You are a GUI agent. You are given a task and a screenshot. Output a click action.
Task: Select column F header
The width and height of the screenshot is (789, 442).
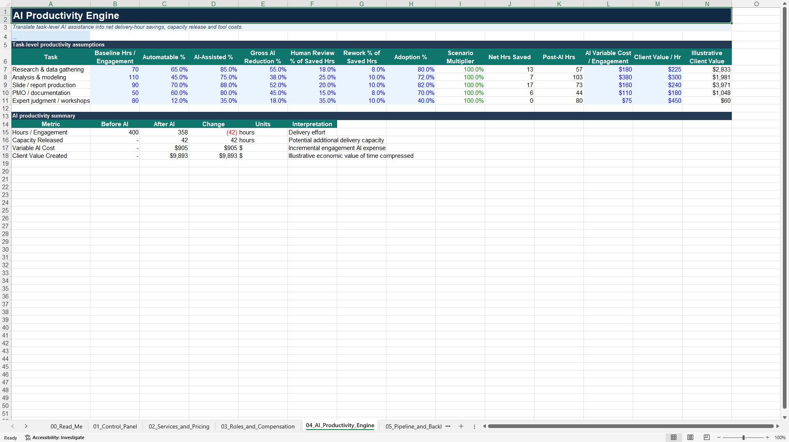click(312, 4)
